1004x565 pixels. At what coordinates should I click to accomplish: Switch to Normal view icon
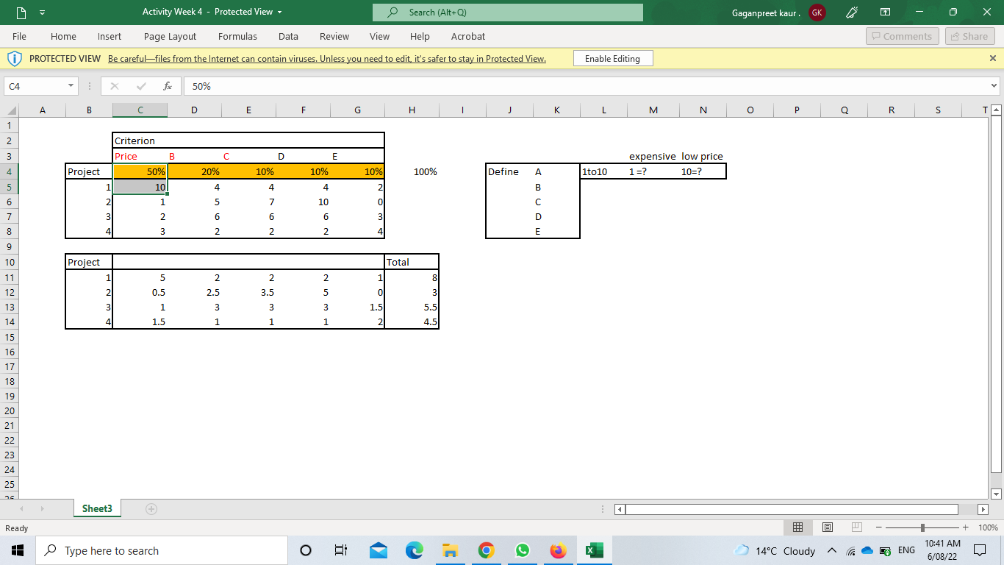point(797,527)
